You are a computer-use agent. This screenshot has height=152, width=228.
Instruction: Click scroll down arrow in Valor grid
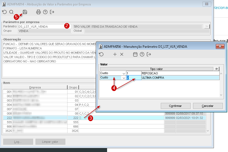click(221, 95)
